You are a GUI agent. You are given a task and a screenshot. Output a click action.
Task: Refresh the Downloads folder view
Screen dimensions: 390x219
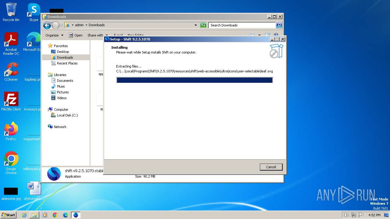pos(203,25)
